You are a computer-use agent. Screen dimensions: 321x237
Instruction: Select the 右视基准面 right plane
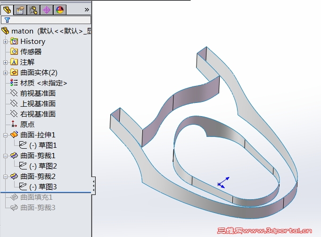38,114
